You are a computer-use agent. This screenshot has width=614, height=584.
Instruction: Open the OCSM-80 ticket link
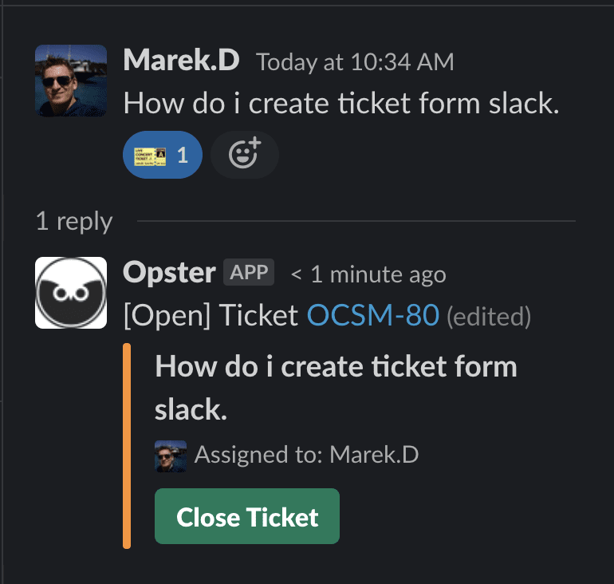tap(373, 315)
